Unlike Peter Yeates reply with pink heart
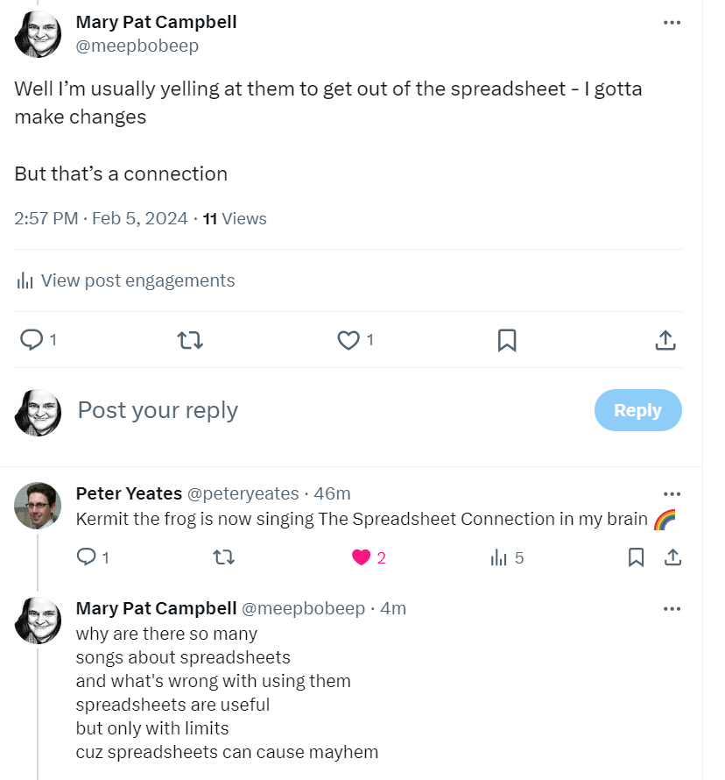Viewport: 725px width, 780px height. (362, 557)
